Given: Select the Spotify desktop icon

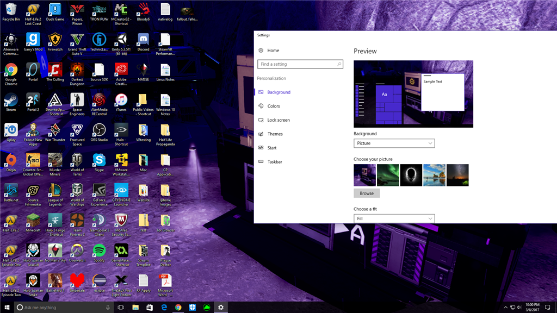Looking at the screenshot, I should pyautogui.click(x=99, y=253).
